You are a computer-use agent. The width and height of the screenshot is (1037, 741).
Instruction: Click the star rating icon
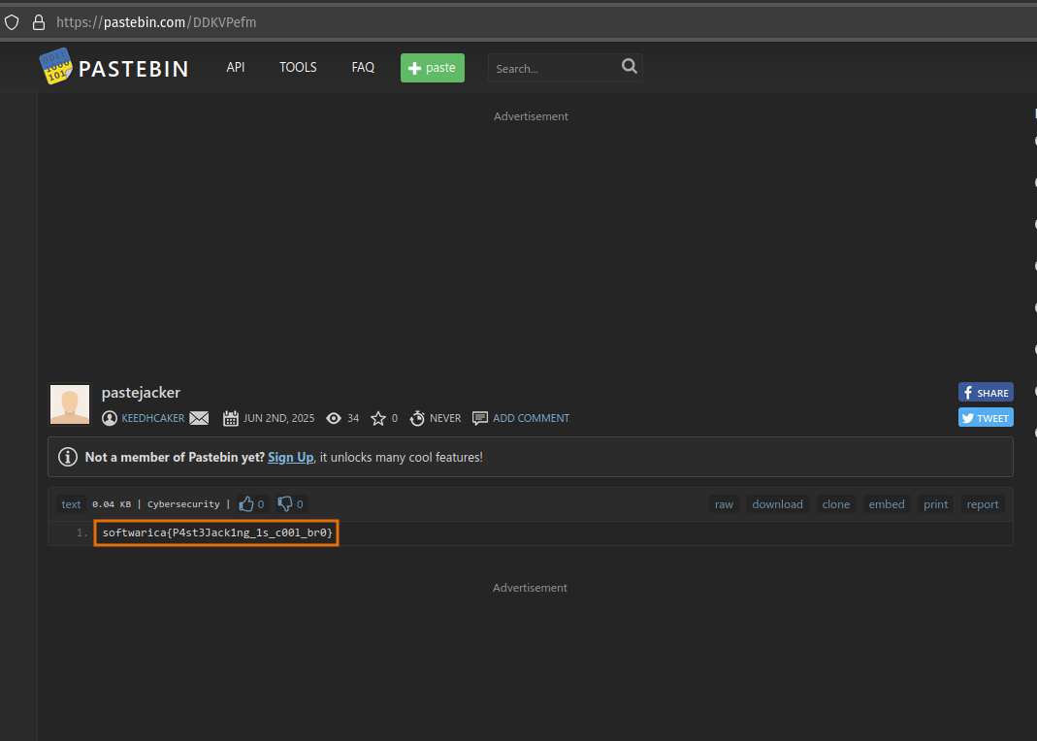click(378, 418)
